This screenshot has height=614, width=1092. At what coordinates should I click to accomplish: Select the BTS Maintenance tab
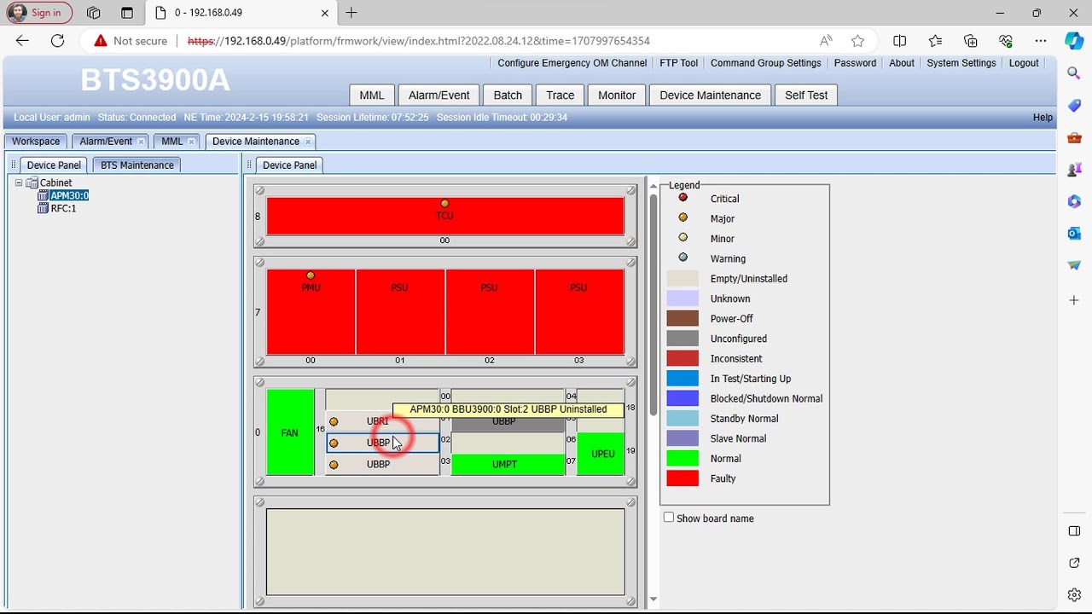[136, 165]
